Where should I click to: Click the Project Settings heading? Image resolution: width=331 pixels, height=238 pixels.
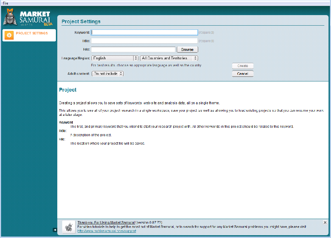pyautogui.click(x=81, y=21)
